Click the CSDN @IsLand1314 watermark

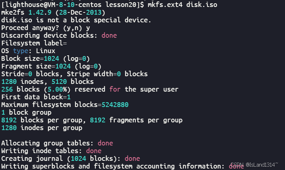[254, 165]
